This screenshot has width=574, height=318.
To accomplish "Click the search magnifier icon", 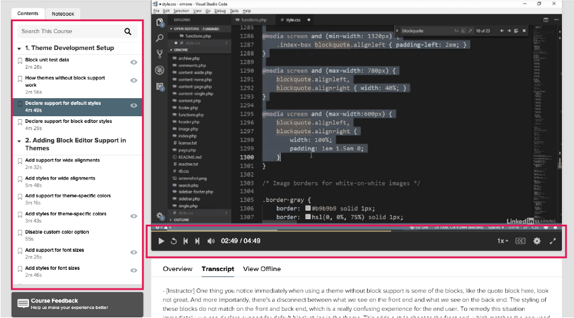I will click(x=127, y=31).
